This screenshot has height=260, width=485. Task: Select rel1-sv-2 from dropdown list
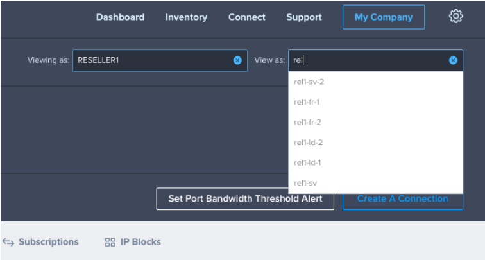[x=375, y=82]
